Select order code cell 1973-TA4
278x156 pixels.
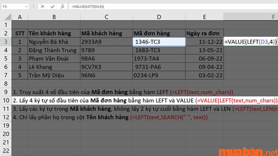159,59
